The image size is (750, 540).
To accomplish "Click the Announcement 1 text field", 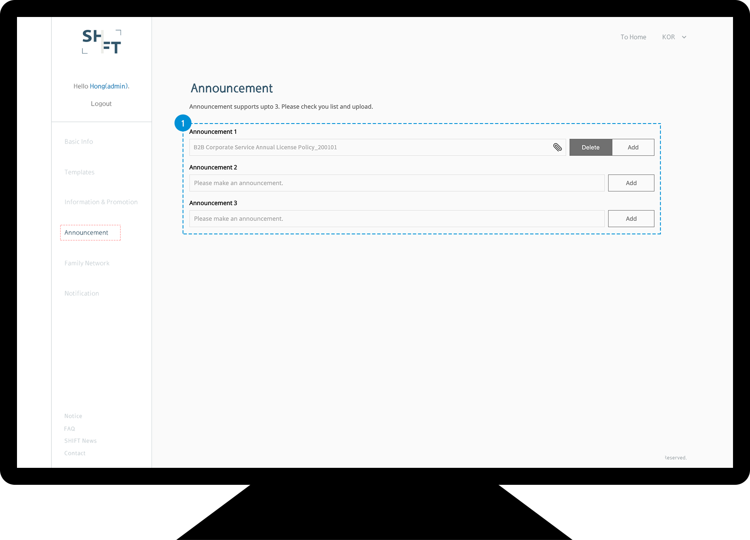I will 378,147.
